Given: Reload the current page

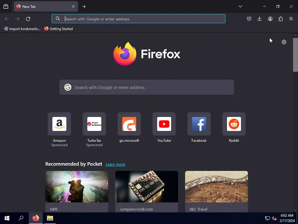Looking at the screenshot, I should pyautogui.click(x=28, y=19).
